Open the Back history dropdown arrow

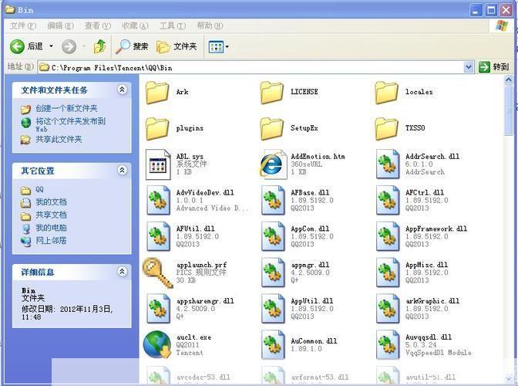point(51,46)
